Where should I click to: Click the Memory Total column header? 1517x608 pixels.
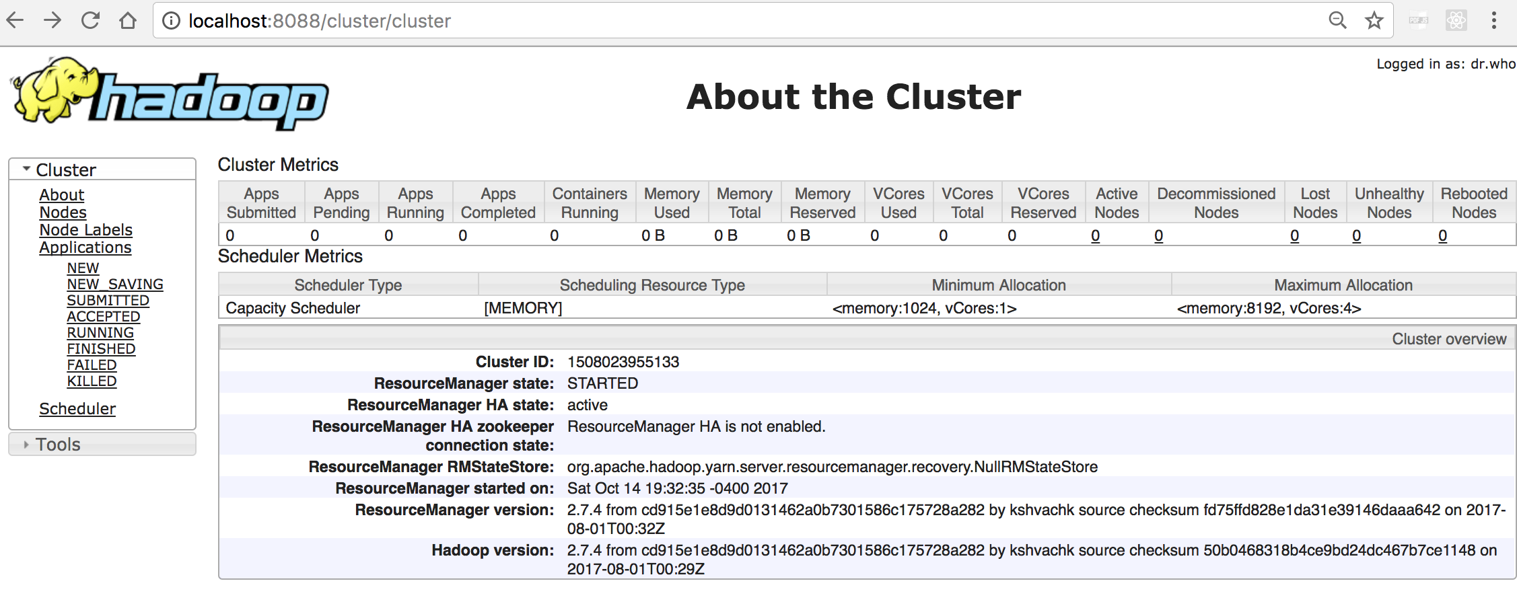point(744,202)
